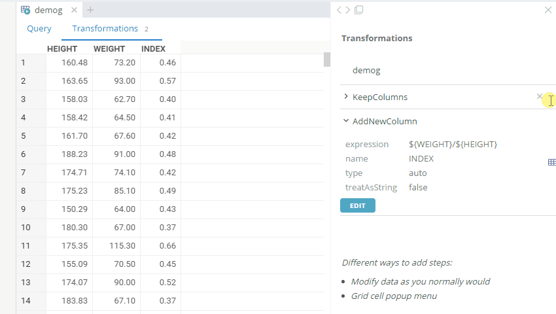556x314 pixels.
Task: Select the INDEX column header
Action: click(x=154, y=48)
